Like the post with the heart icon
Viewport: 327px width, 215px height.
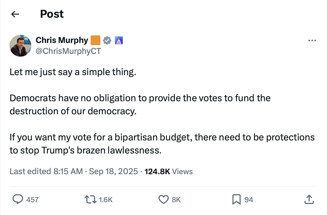coord(163,200)
